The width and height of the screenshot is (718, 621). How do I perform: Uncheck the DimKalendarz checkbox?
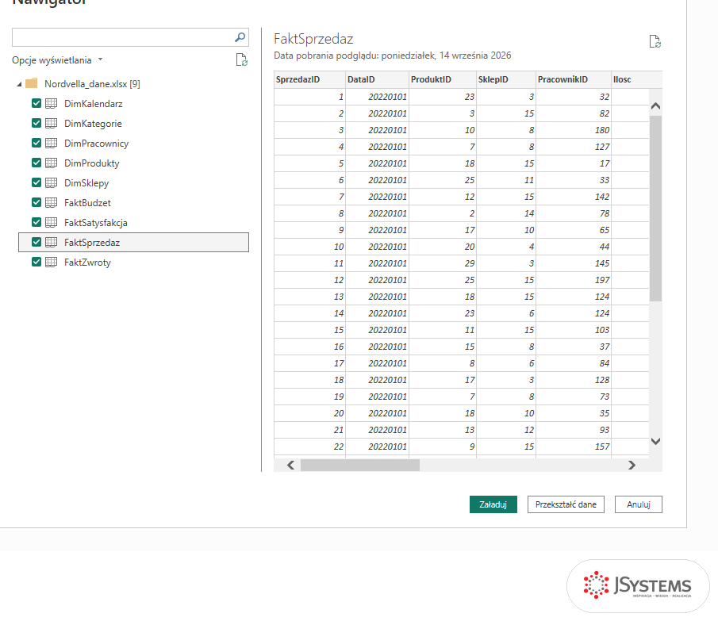[x=36, y=103]
